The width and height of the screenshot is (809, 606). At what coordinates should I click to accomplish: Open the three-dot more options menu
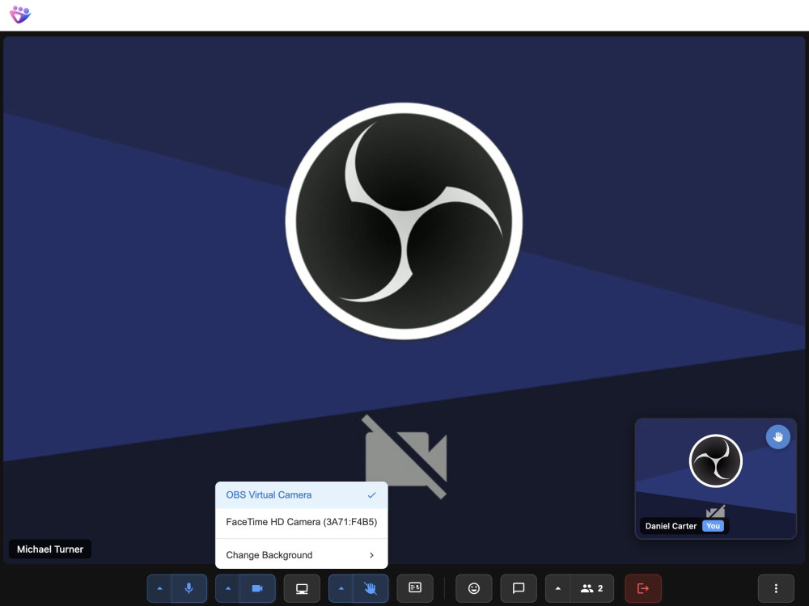click(776, 588)
